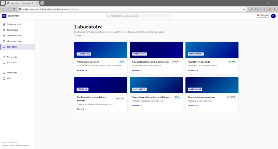Viewport: 278px width, 149px height.
Task: Click Découvrir under Doodle motion card
Action: (x=81, y=109)
